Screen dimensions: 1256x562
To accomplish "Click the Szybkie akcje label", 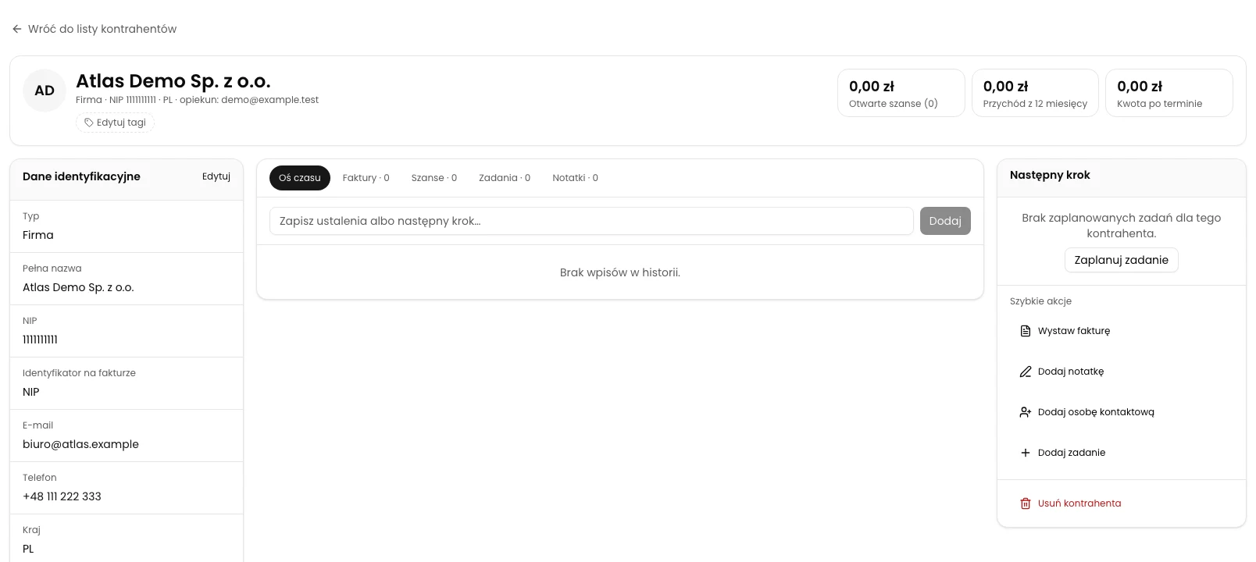I will coord(1040,301).
